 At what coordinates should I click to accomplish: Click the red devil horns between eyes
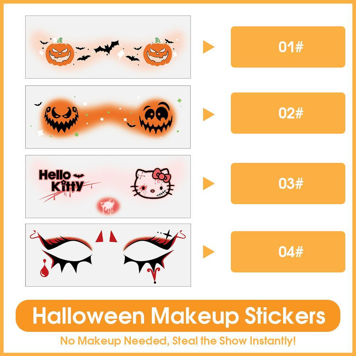105,237
